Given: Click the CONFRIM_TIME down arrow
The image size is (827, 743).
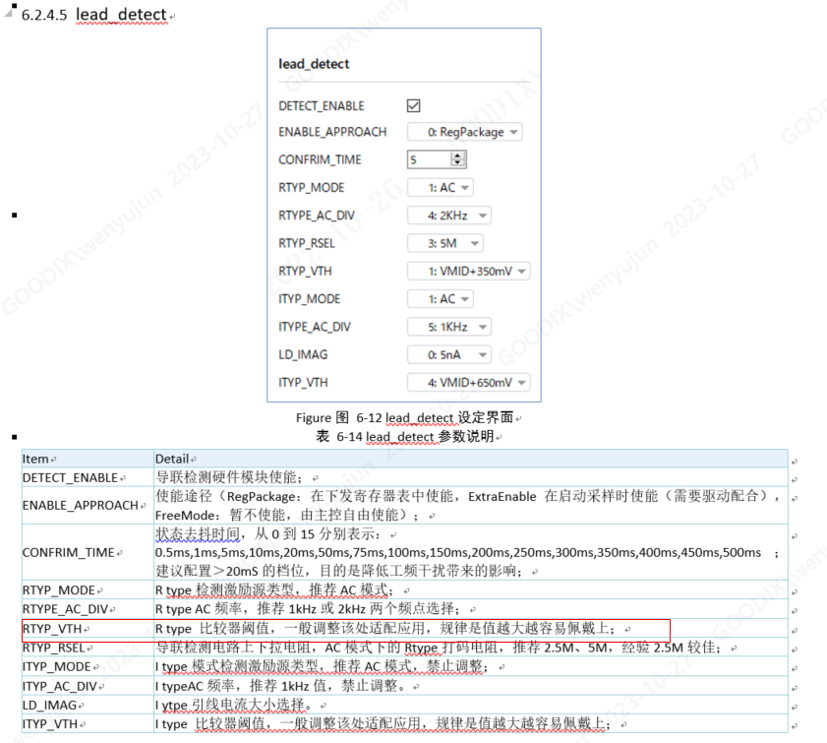Looking at the screenshot, I should click(458, 161).
